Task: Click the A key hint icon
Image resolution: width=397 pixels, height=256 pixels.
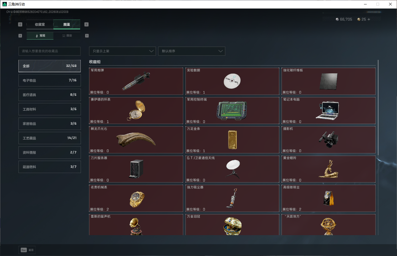Action: (20, 36)
